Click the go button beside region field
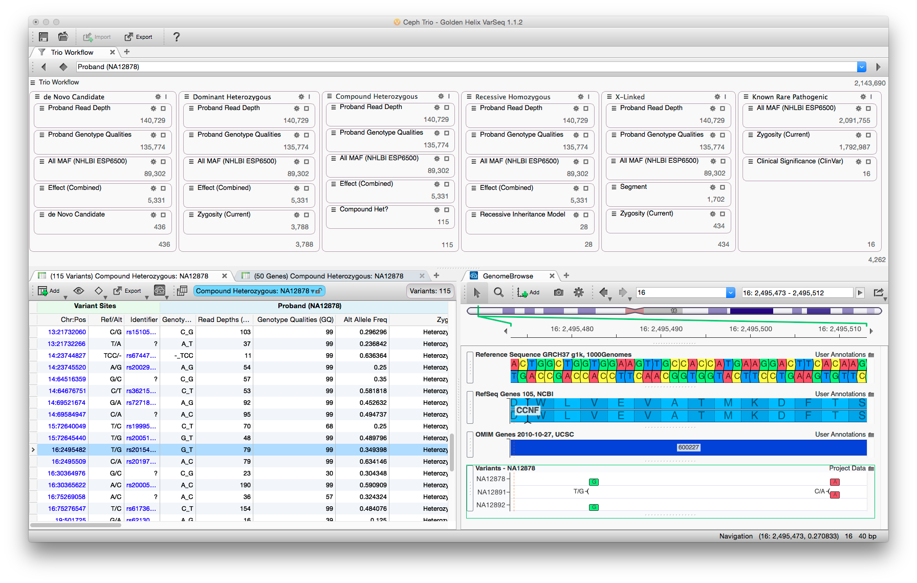 click(860, 293)
